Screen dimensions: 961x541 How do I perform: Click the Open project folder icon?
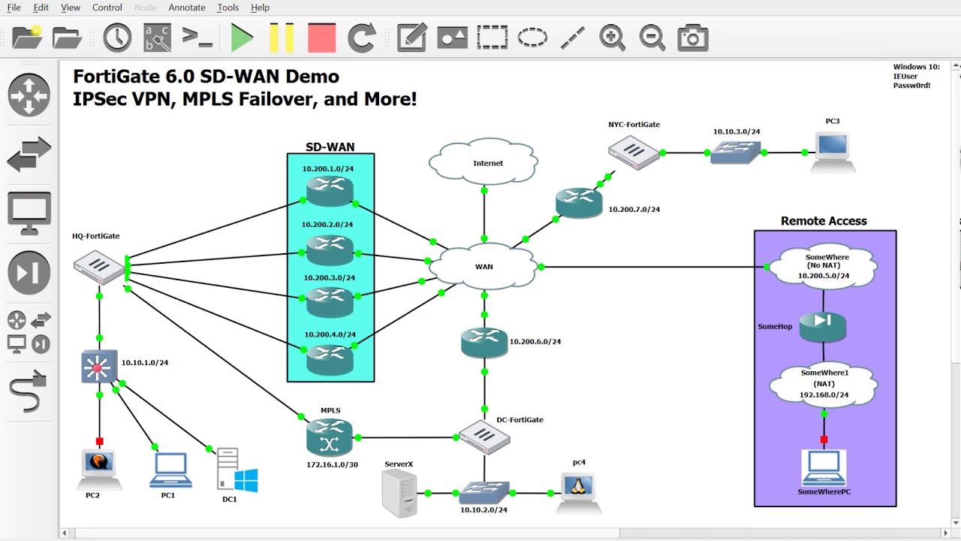pyautogui.click(x=67, y=38)
